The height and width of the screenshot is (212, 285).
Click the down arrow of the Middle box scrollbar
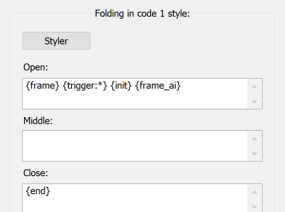pyautogui.click(x=254, y=153)
